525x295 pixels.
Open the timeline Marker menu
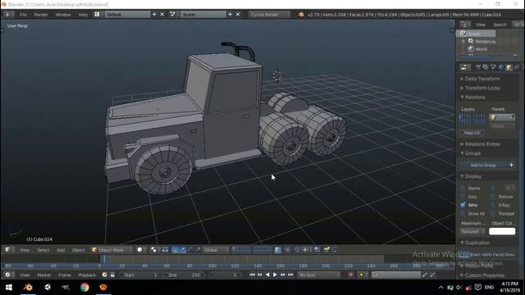(43, 275)
